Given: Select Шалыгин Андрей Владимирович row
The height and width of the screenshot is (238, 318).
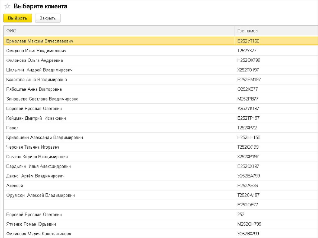Looking at the screenshot, I should [39, 70].
